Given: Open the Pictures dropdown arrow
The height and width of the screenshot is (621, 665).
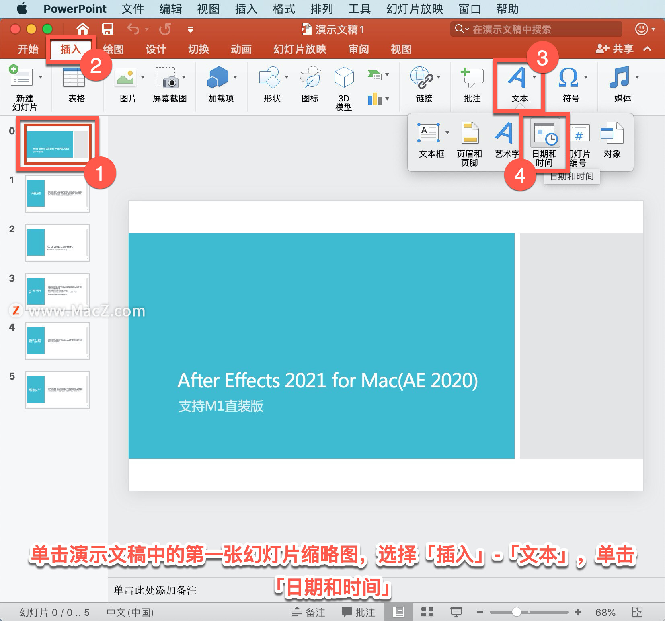Looking at the screenshot, I should pos(143,77).
